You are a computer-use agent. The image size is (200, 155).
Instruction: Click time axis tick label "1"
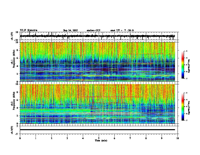(x=36, y=138)
